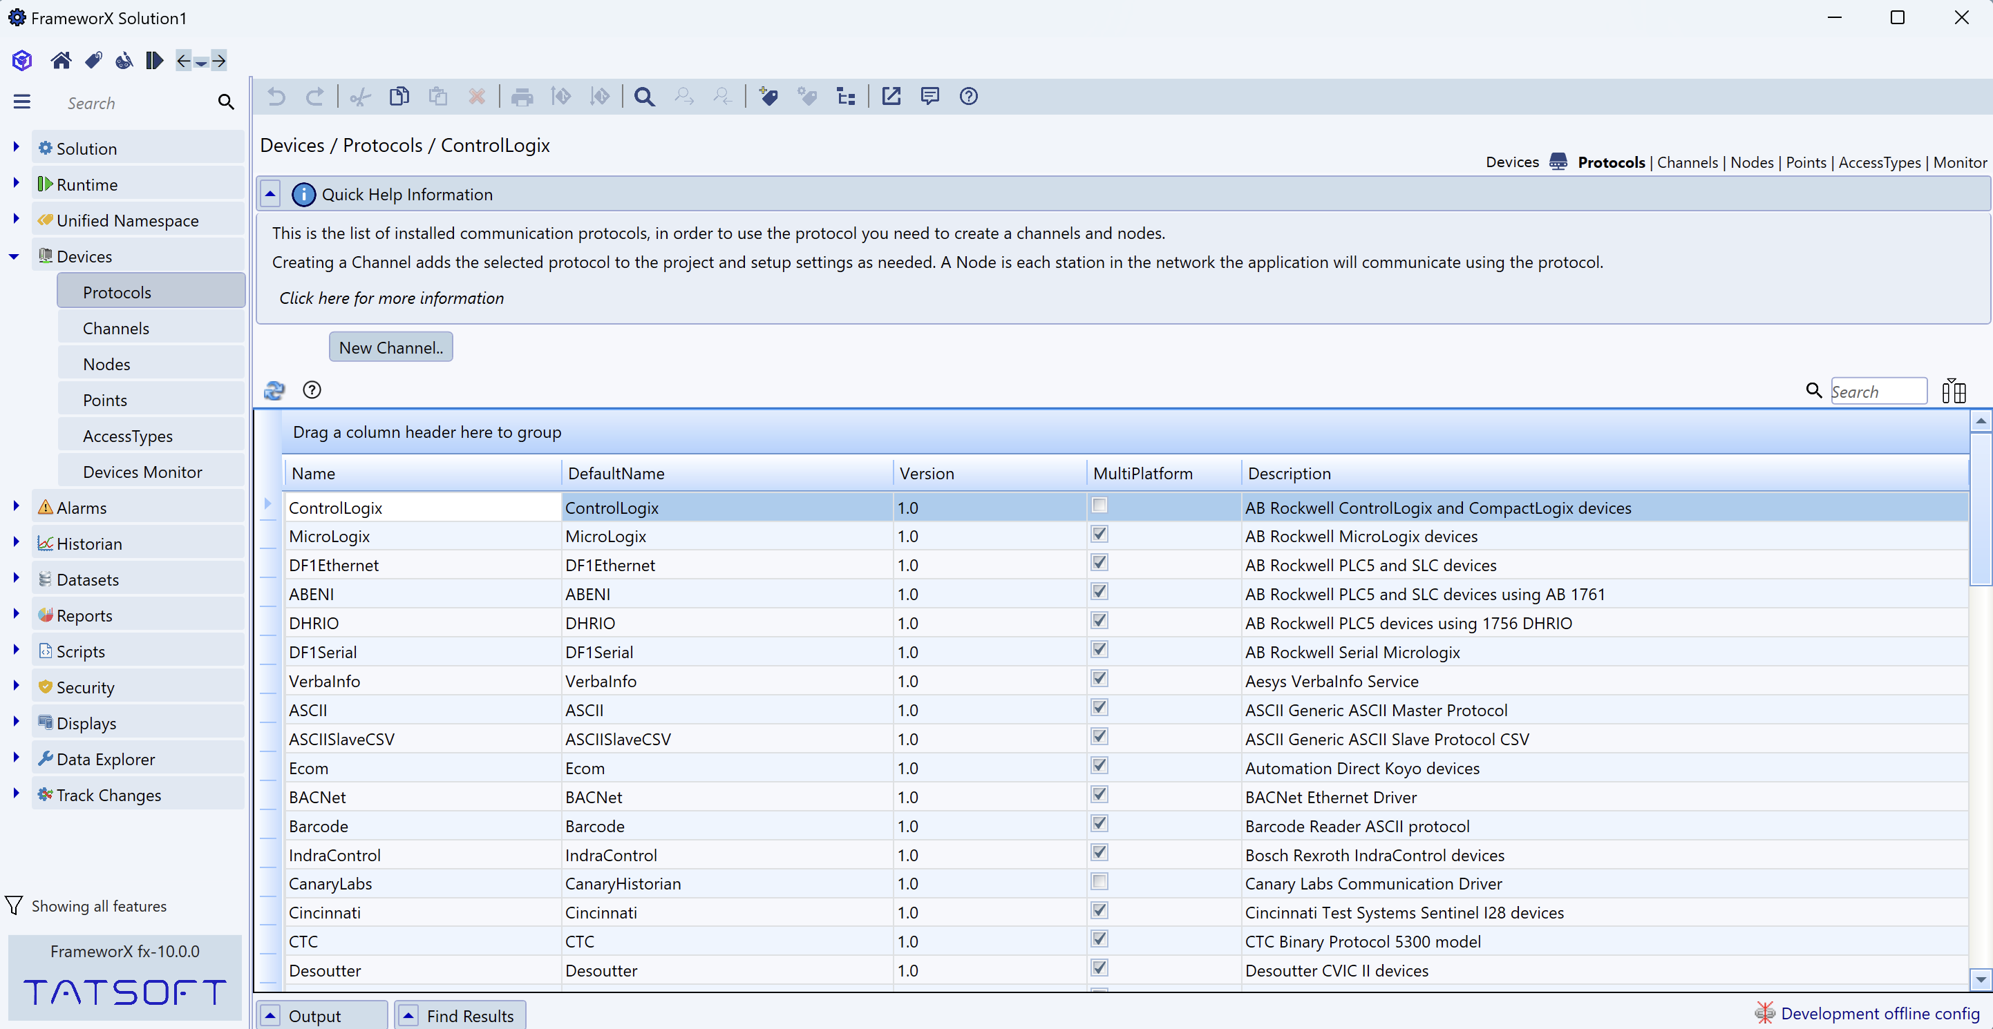
Task: Expand the Find Results panel
Action: 408,1015
